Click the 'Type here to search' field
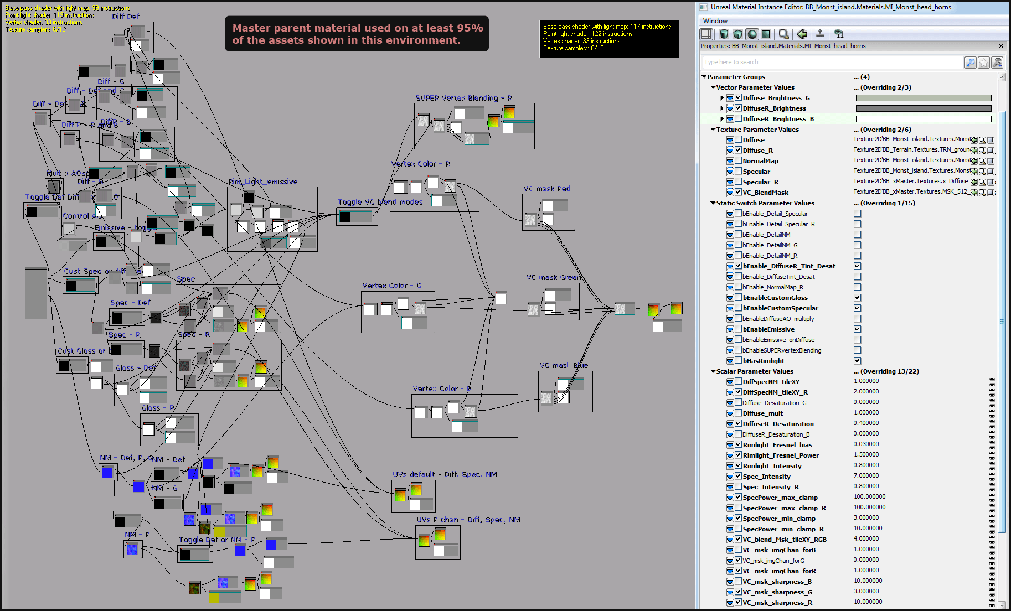1011x611 pixels. pos(833,63)
